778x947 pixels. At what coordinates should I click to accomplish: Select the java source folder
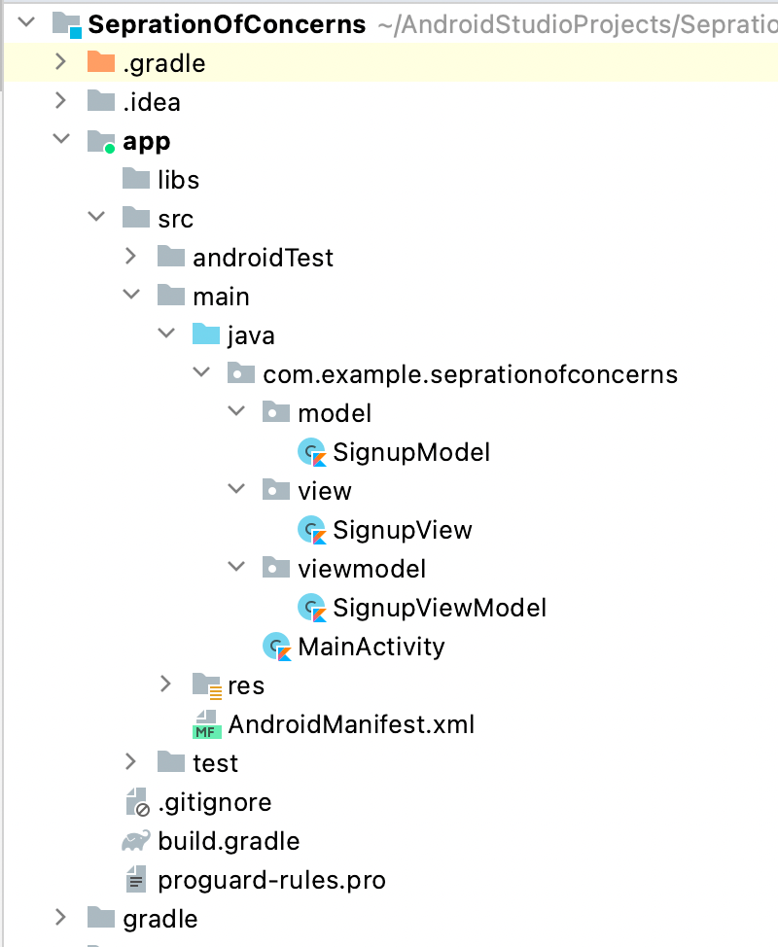point(251,335)
